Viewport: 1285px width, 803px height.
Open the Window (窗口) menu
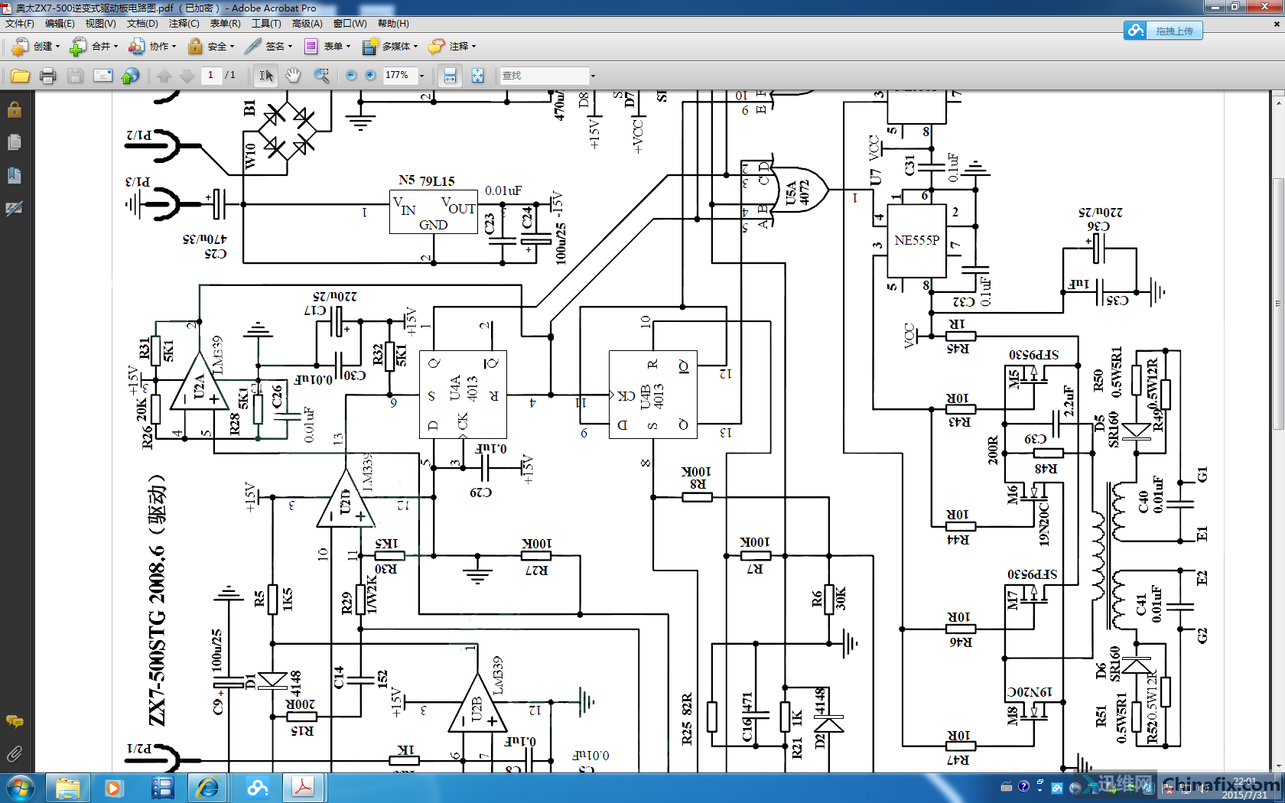[x=350, y=24]
